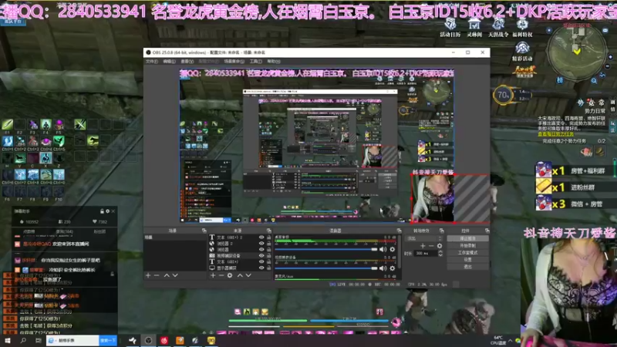617x347 pixels.
Task: Click the 搜索一下 button on the taskbar
Action: (x=108, y=340)
